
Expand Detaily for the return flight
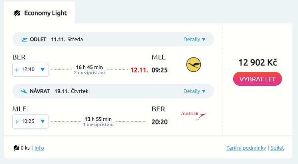[x=194, y=91]
